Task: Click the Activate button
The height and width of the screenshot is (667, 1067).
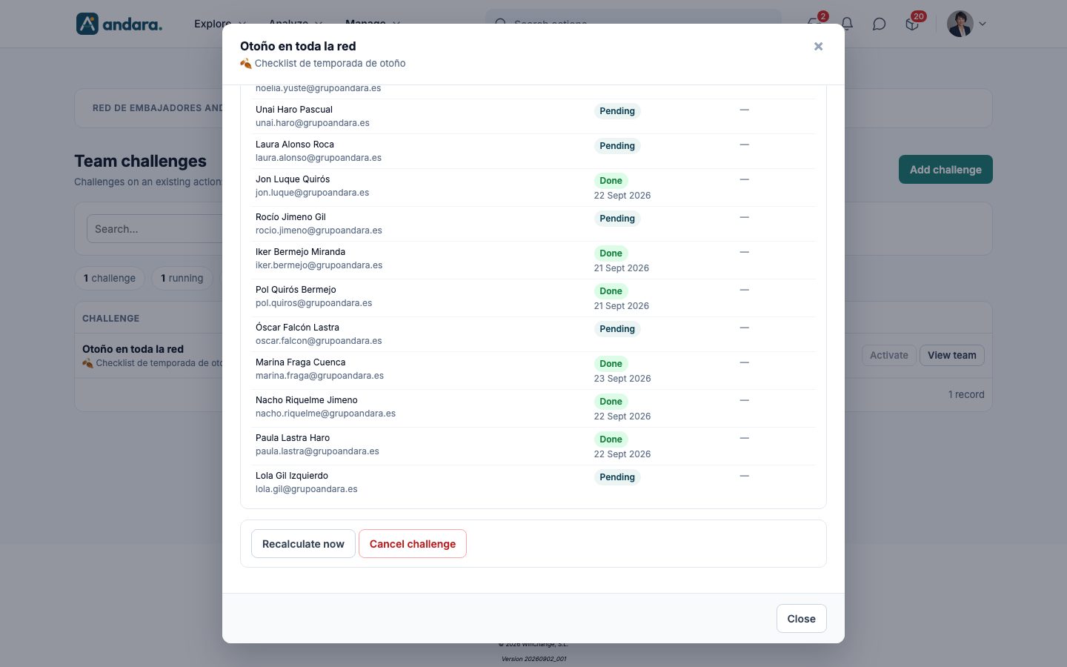Action: point(889,355)
